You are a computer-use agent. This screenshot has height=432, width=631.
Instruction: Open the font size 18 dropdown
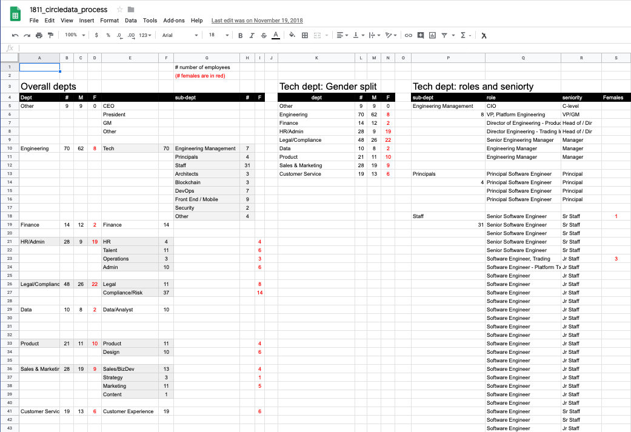(218, 35)
